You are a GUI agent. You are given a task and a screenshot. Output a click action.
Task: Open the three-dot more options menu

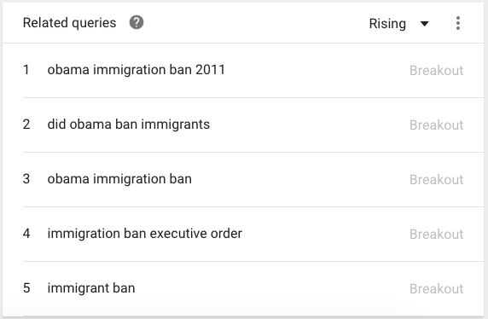click(x=458, y=23)
